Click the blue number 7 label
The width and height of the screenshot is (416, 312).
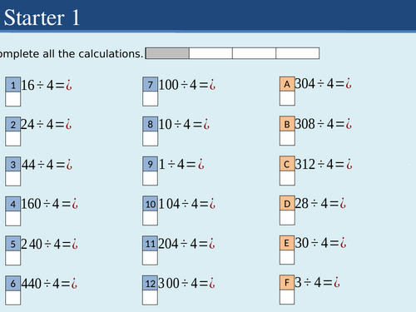(151, 84)
